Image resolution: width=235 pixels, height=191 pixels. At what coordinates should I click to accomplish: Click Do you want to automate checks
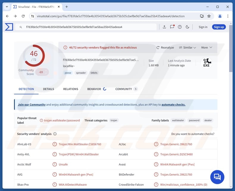tap(193, 134)
